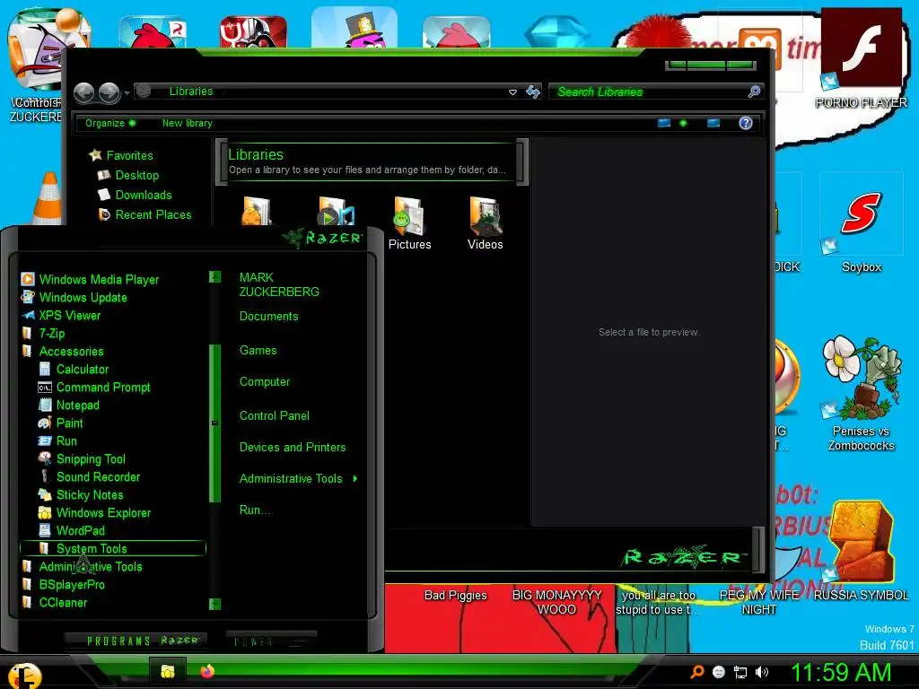Open the recent pages dropdown beside Forward
This screenshot has width=919, height=689.
[127, 93]
